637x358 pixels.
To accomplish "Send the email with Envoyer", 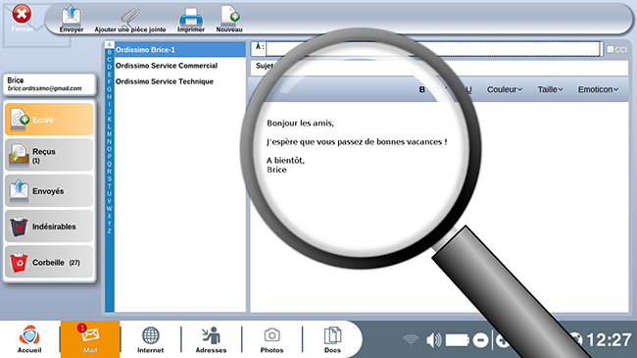I will click(72, 19).
